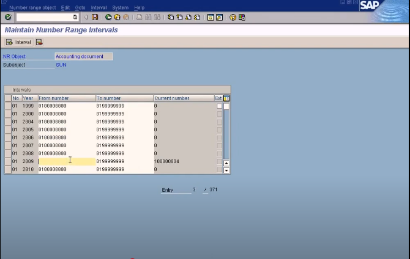Click Current number column header
The width and height of the screenshot is (410, 259).
coord(184,98)
